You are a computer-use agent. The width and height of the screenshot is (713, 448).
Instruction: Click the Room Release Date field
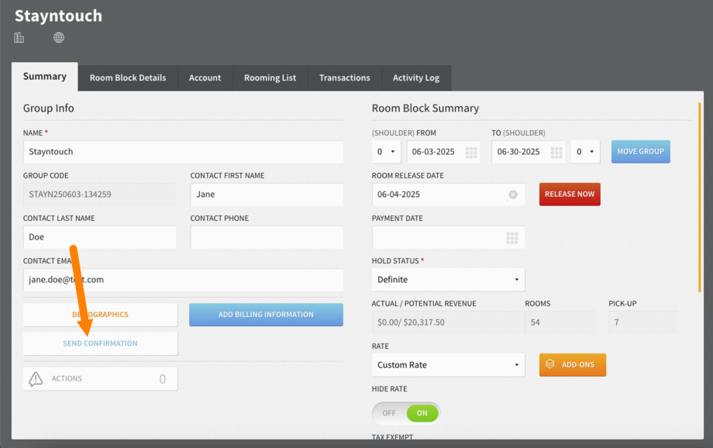(x=449, y=195)
